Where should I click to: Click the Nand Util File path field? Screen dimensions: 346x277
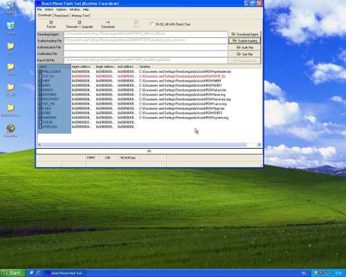click(x=145, y=60)
